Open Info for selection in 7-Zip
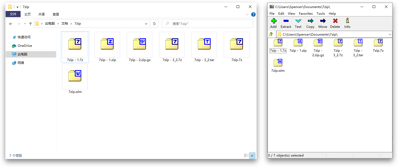The image size is (398, 167). pyautogui.click(x=347, y=23)
